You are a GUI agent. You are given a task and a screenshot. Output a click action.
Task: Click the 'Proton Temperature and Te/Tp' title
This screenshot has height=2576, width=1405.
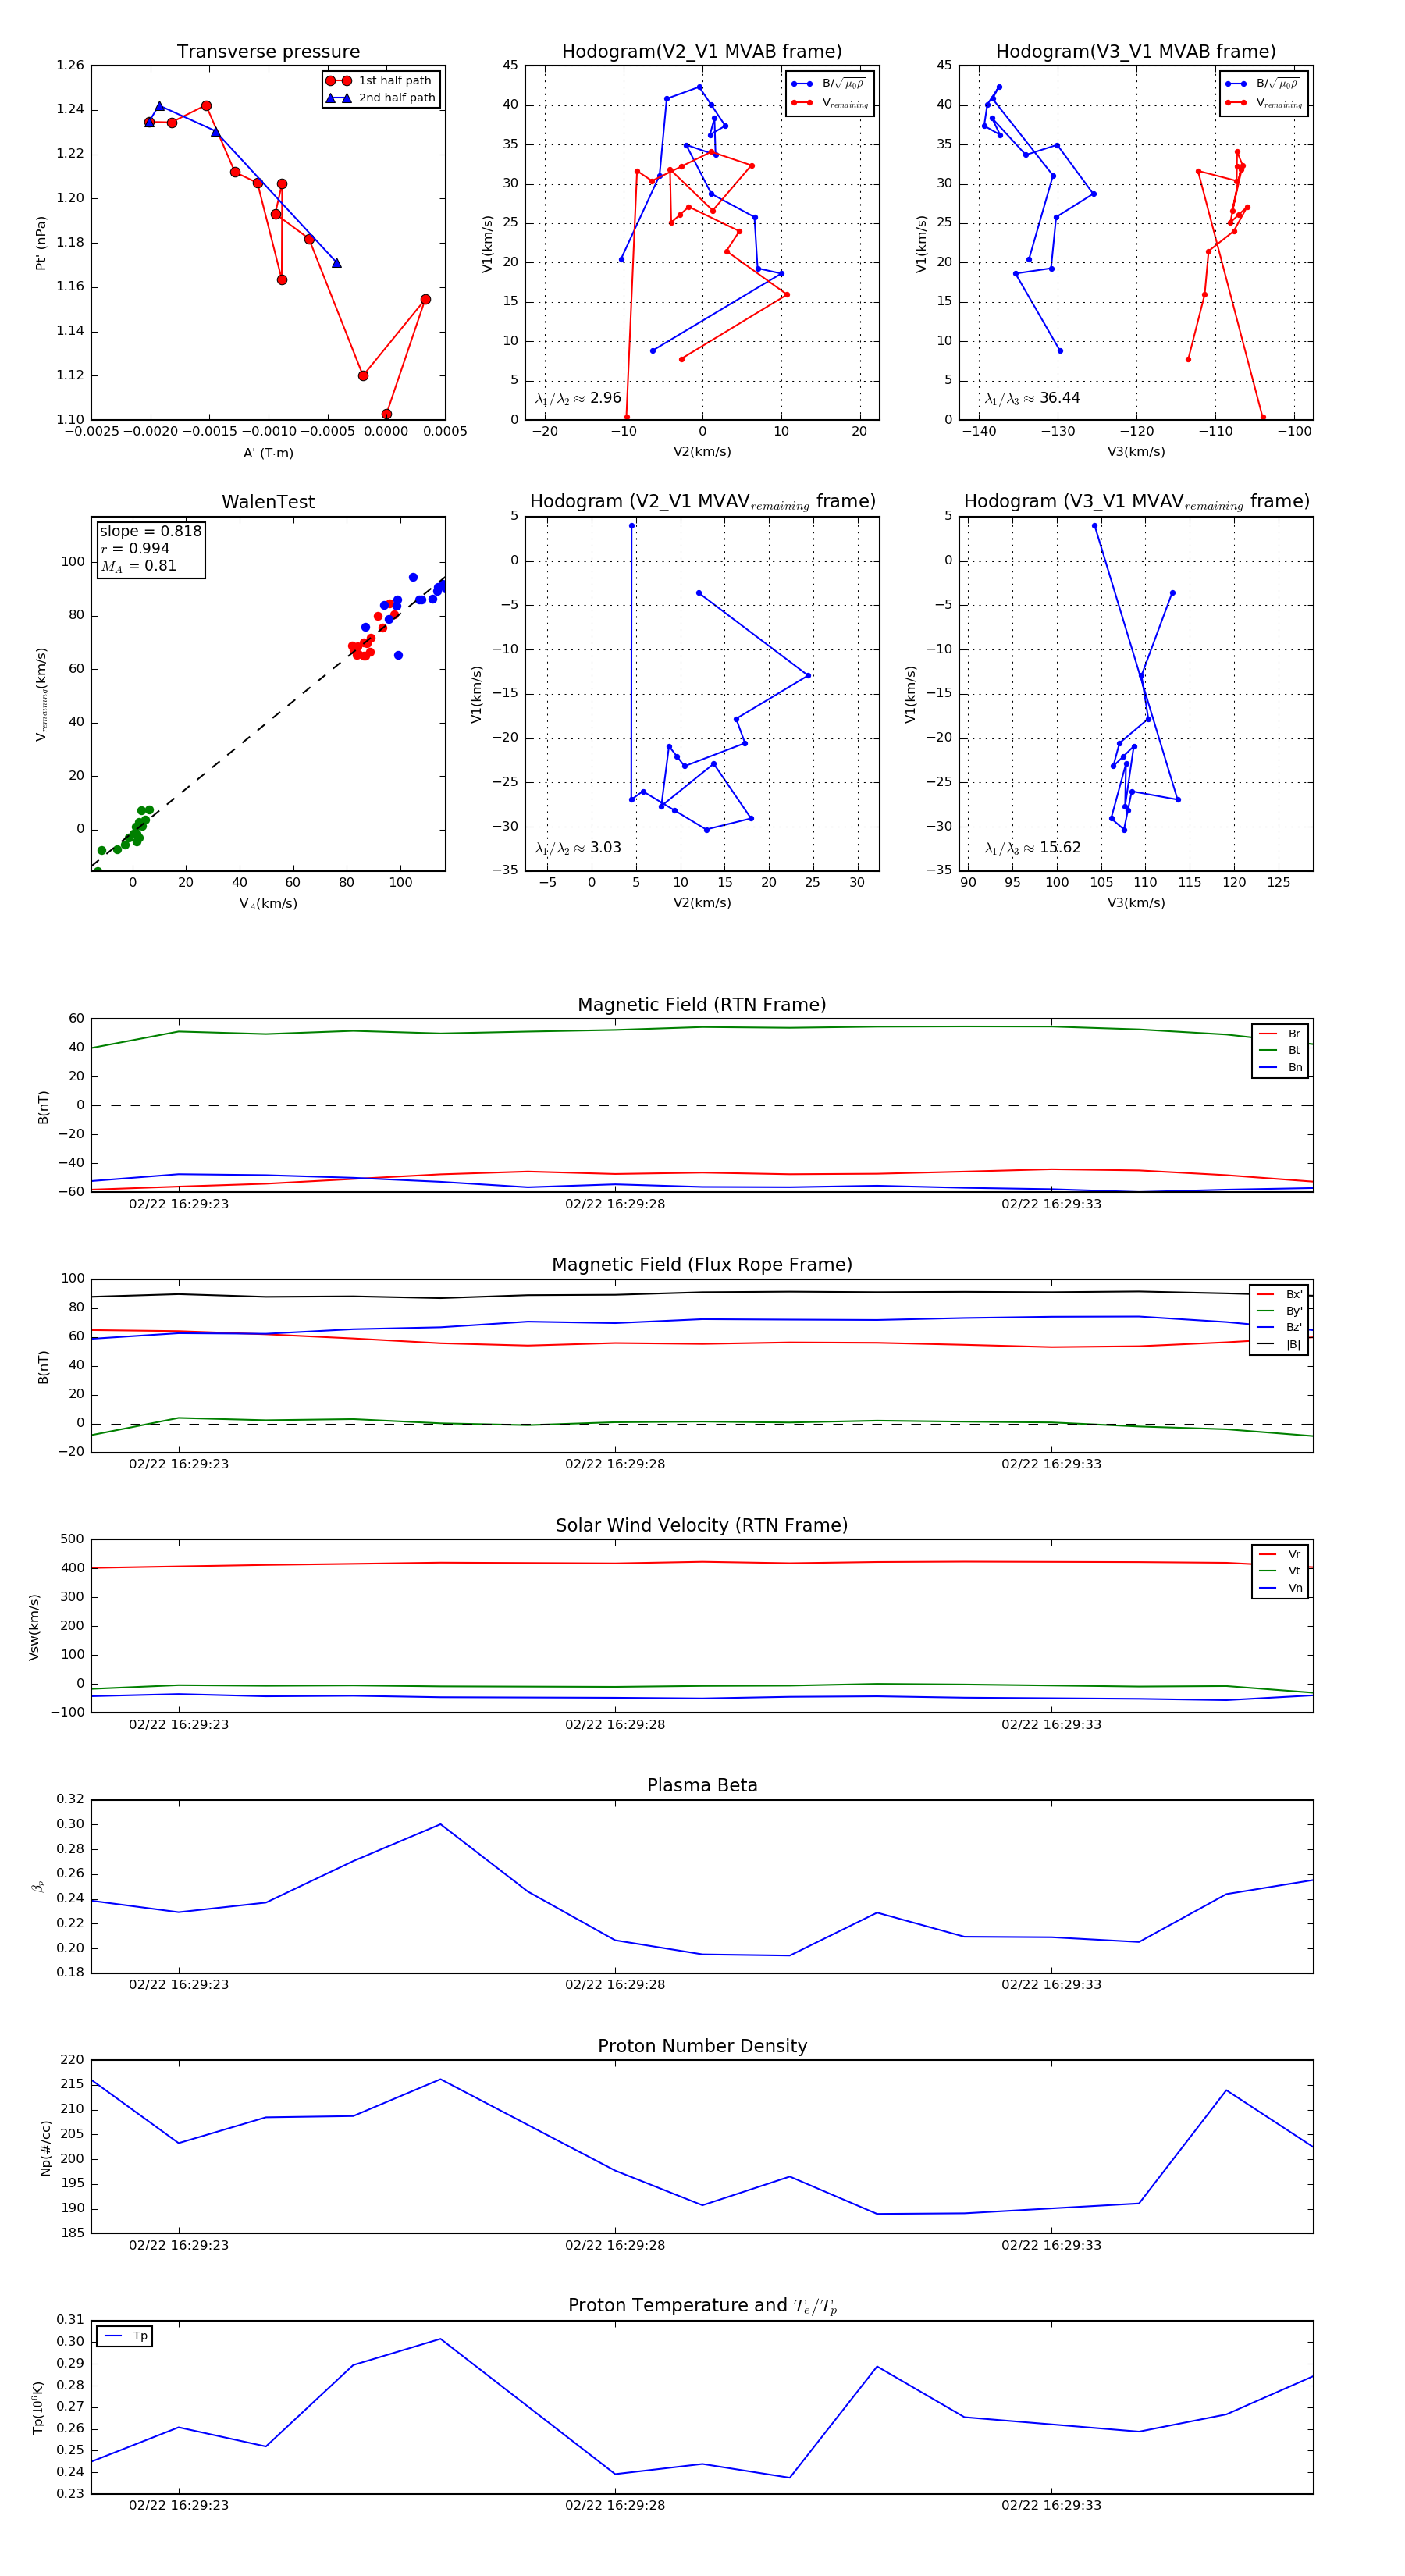pyautogui.click(x=702, y=2306)
